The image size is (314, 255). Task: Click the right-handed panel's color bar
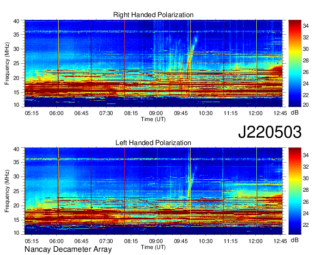(x=295, y=63)
